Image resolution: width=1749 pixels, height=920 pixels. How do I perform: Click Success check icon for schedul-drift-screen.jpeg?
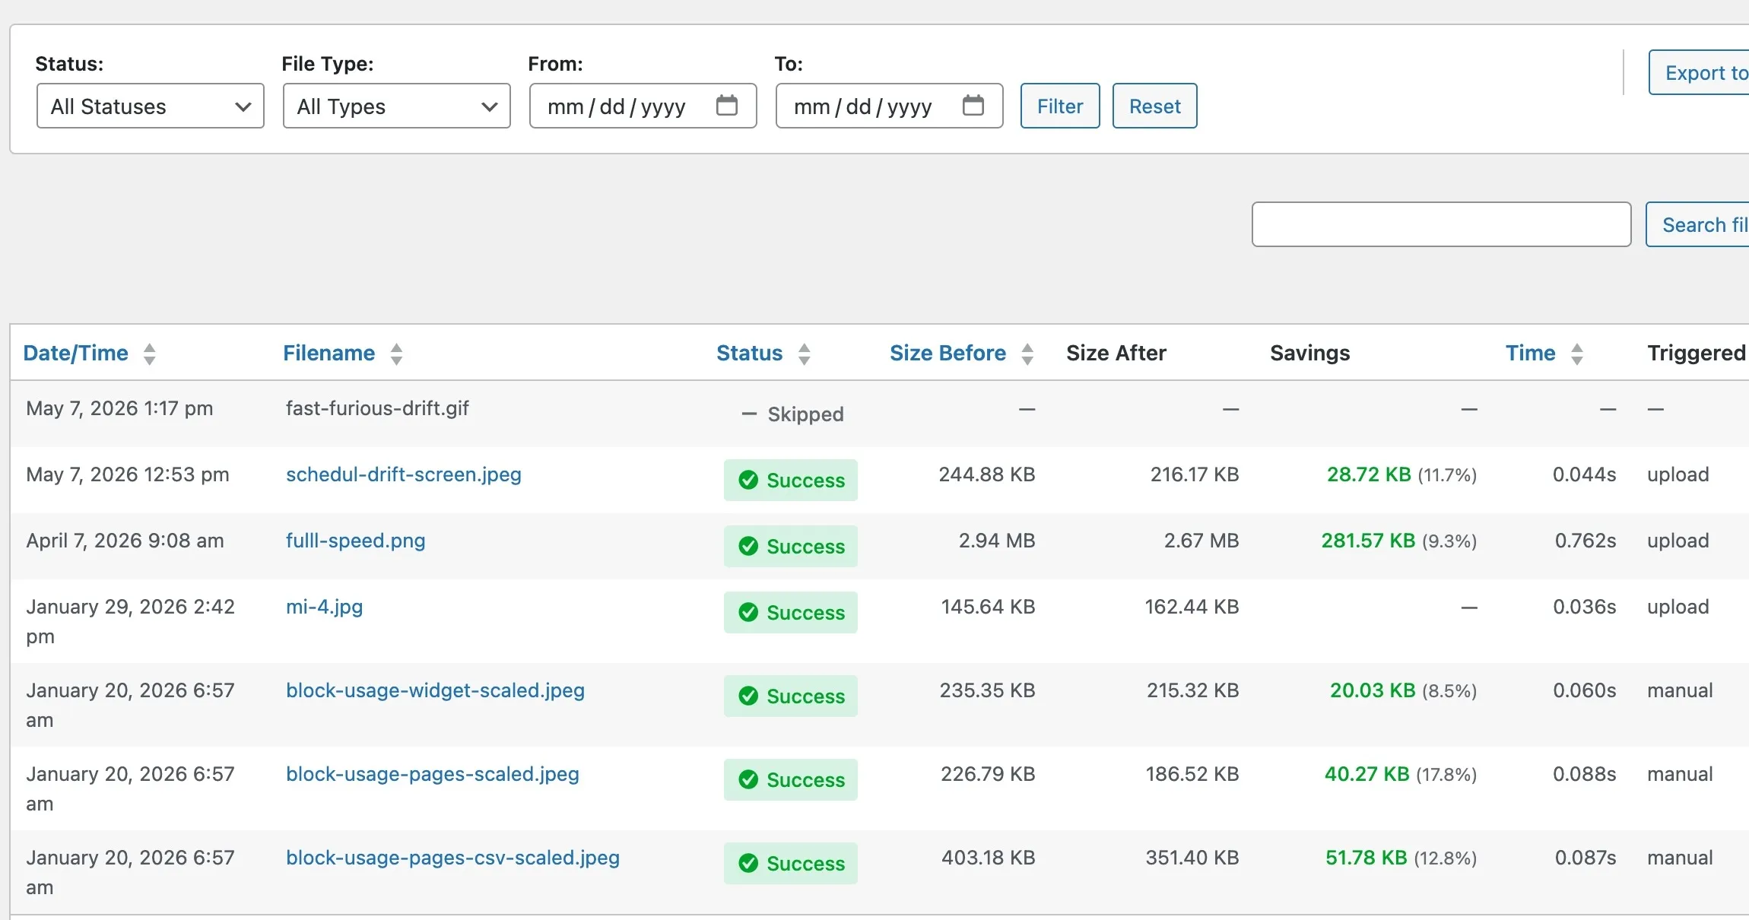[x=748, y=480]
